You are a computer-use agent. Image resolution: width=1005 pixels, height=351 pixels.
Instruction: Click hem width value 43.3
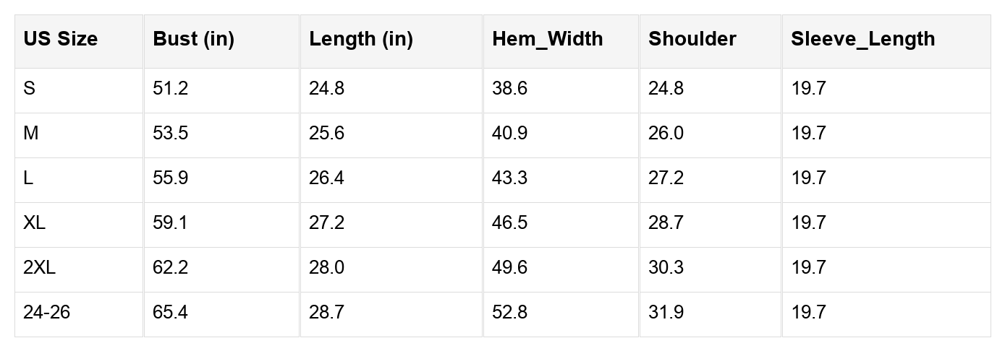click(509, 178)
